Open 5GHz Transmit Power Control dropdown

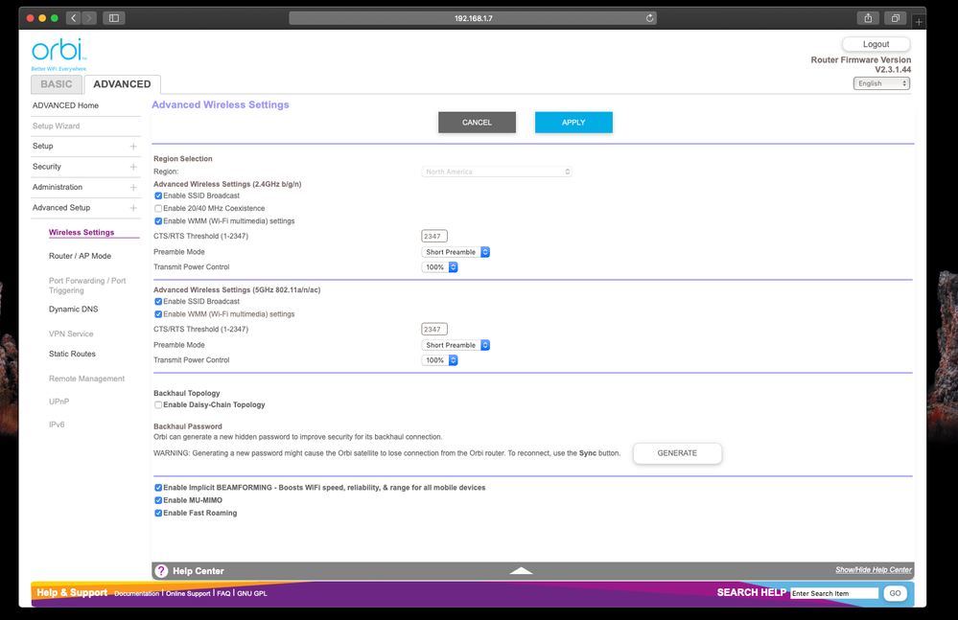(x=440, y=360)
